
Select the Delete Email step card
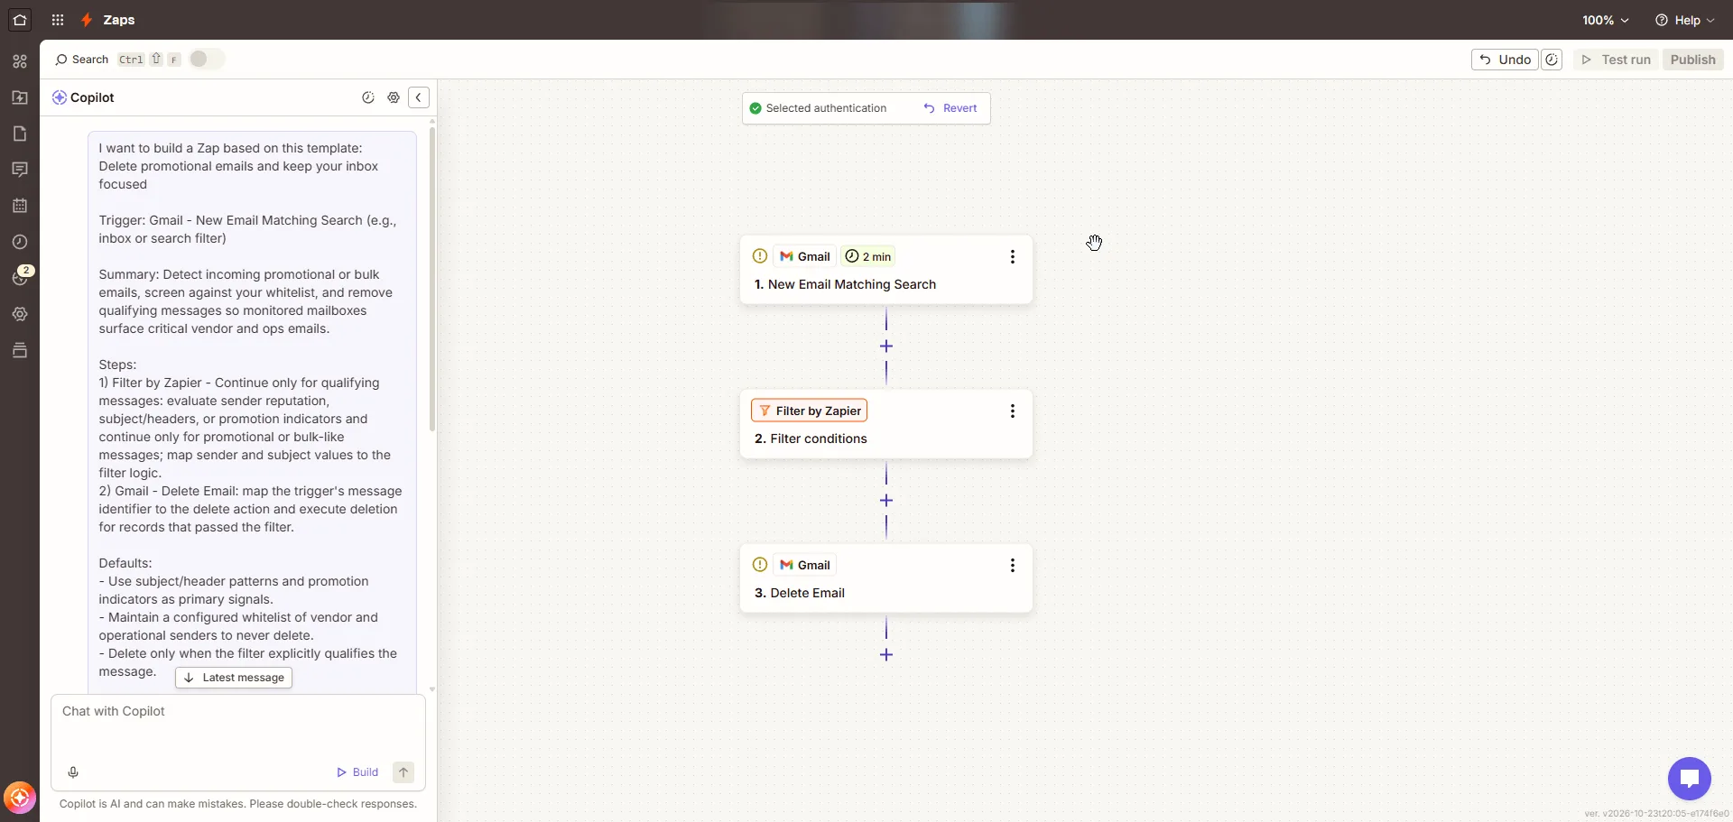click(x=886, y=578)
